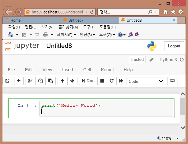Click the OneNote Linked Notes icon
Screen dimensions: 188x144
(137, 35)
